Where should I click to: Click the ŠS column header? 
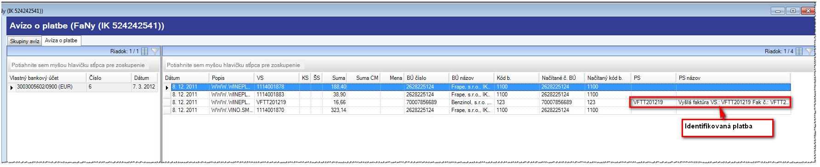(x=317, y=78)
